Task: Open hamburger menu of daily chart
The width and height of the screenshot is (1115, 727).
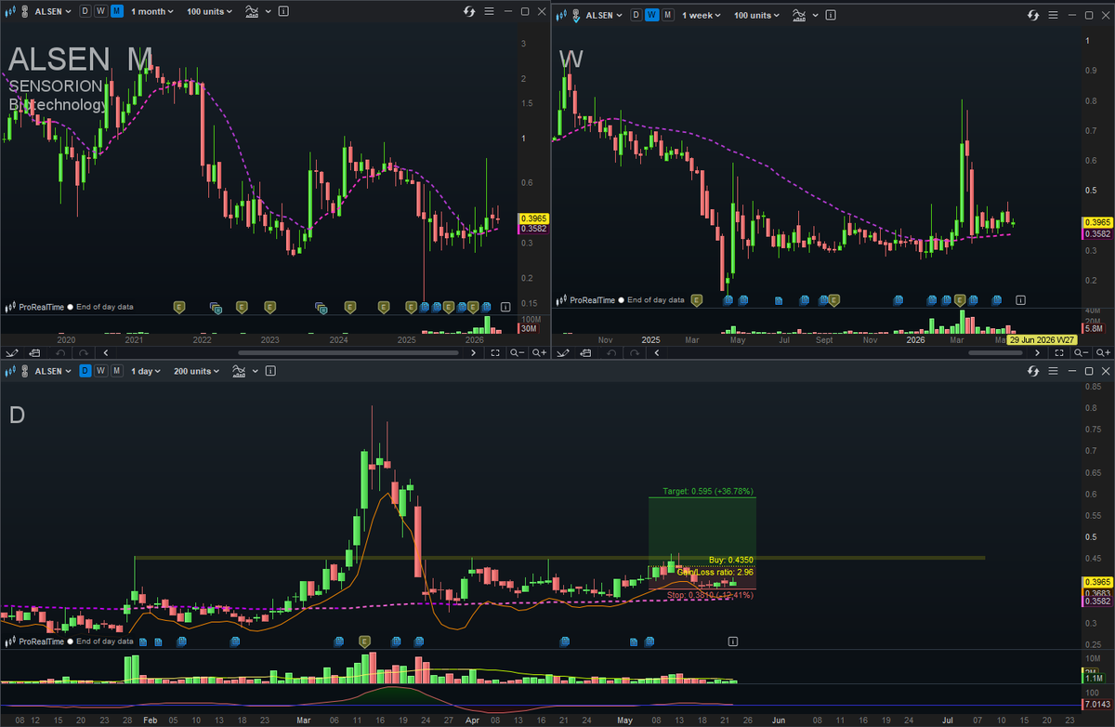Action: coord(1054,371)
